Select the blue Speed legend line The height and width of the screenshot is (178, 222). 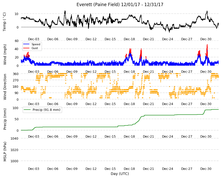click(x=26, y=44)
